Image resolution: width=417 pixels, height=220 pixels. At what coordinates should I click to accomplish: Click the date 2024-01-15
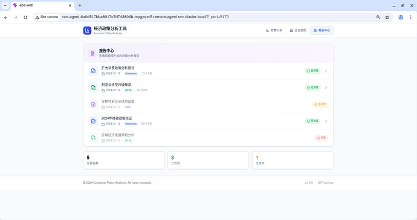coord(113,73)
